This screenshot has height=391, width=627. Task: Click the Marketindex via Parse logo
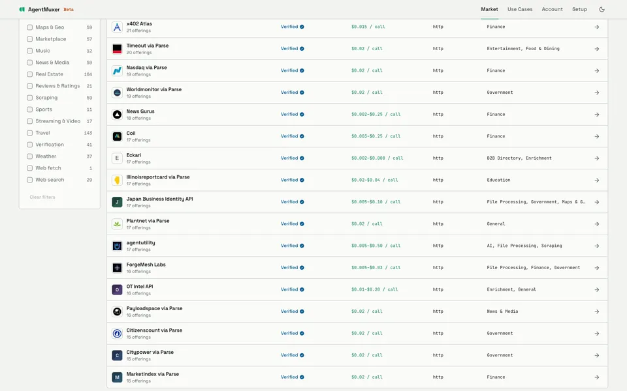coord(117,377)
